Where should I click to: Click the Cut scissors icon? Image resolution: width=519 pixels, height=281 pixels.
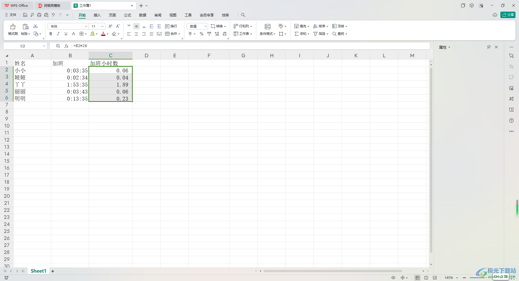click(35, 26)
